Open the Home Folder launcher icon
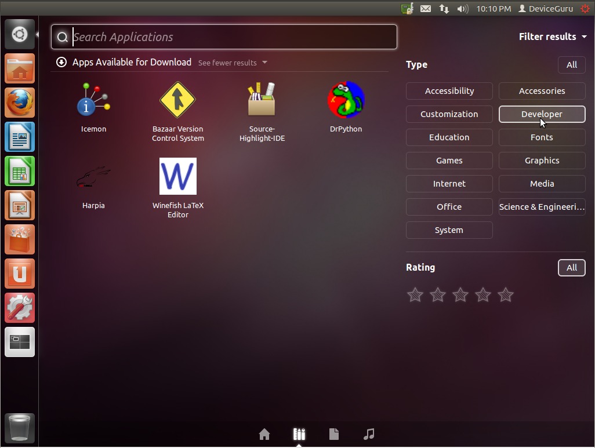The height and width of the screenshot is (448, 595). 20,68
